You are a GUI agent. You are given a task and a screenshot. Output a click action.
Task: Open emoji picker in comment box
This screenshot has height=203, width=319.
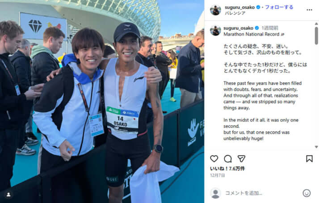[306, 193]
